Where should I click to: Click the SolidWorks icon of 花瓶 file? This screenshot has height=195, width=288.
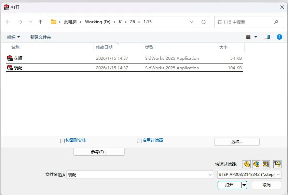pos(10,58)
